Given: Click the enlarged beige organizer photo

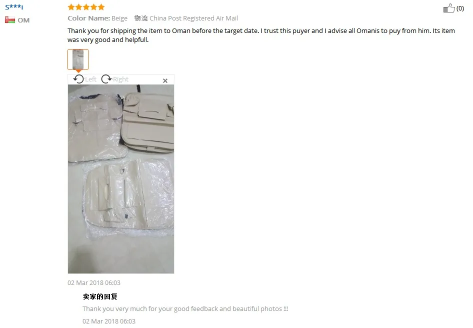Looking at the screenshot, I should [x=121, y=179].
